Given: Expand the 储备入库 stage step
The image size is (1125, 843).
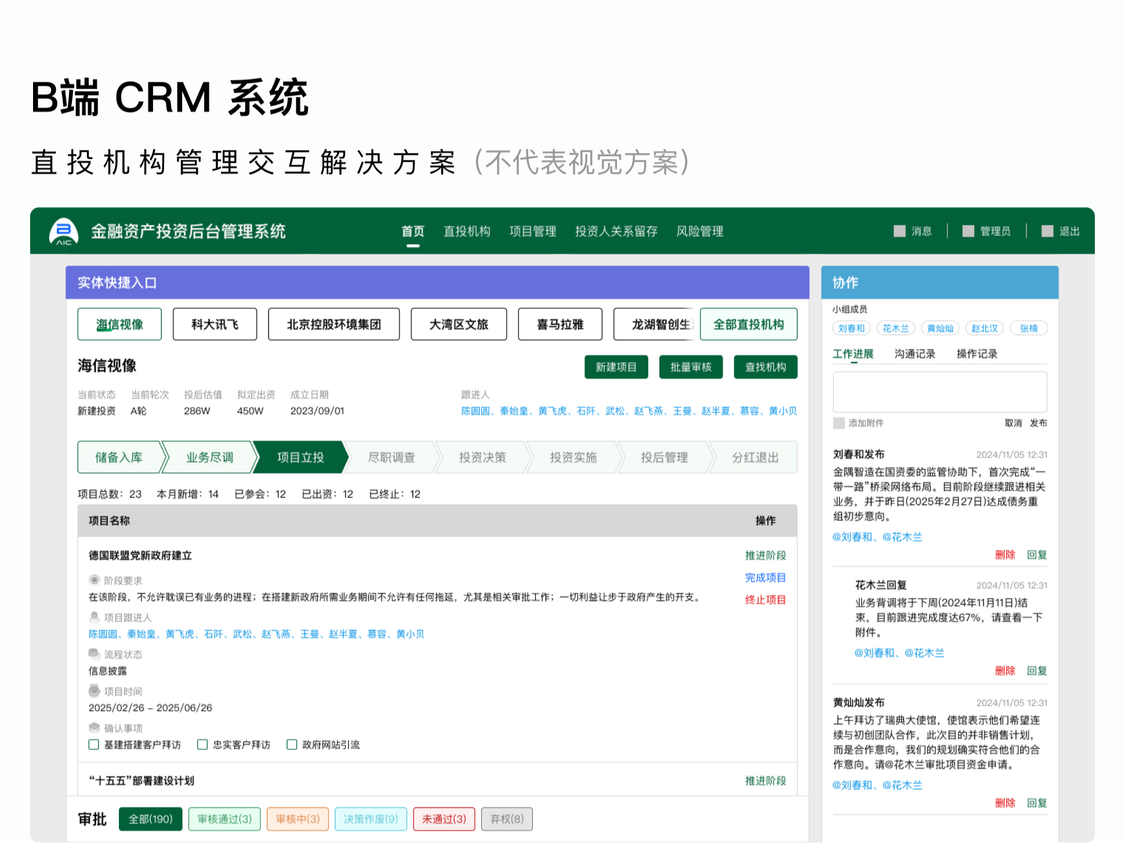Looking at the screenshot, I should pyautogui.click(x=120, y=457).
